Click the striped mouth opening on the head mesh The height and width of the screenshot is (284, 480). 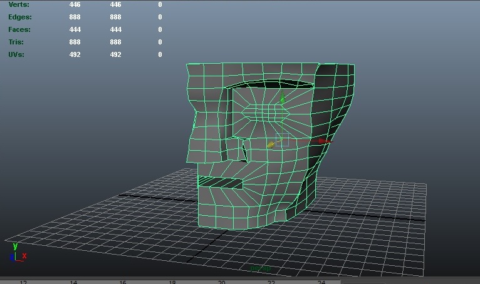pos(221,183)
